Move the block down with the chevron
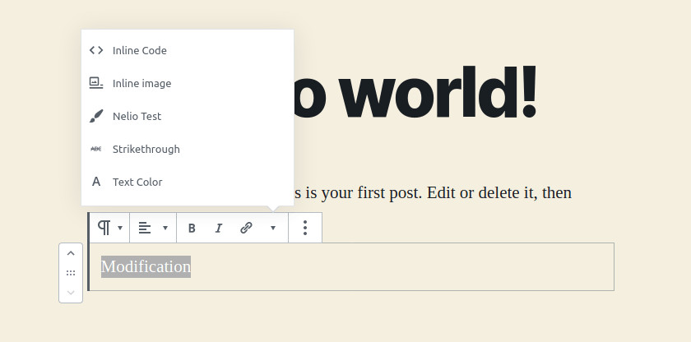This screenshot has height=342, width=691. [71, 293]
